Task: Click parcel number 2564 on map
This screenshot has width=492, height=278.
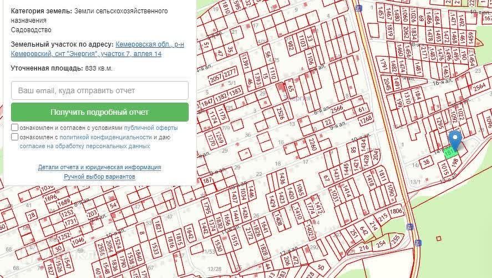Action: 479,87
